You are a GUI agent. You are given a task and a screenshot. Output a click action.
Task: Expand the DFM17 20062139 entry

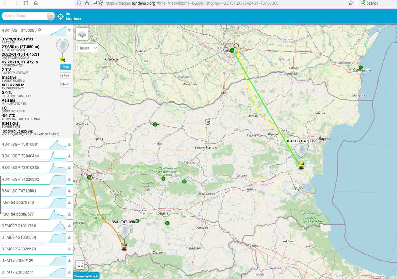pyautogui.click(x=69, y=261)
